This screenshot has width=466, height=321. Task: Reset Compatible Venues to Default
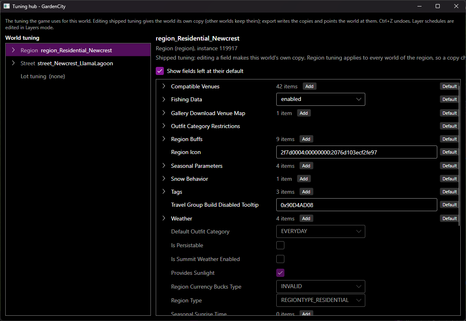click(x=449, y=86)
